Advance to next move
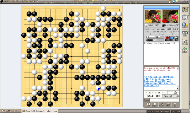Image resolution: width=190 pixels, height=113 pixels. click(x=156, y=93)
